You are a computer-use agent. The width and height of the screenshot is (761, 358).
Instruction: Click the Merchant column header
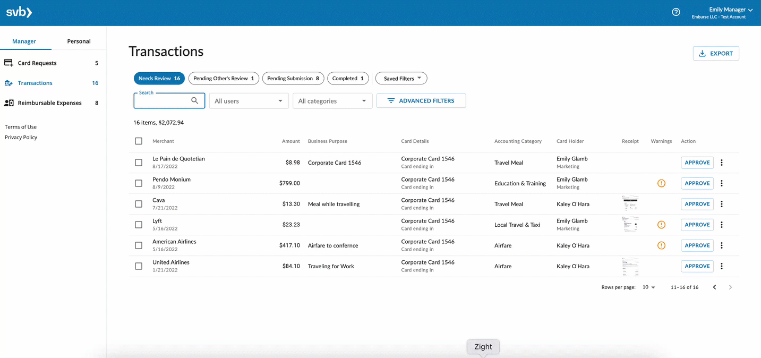pos(163,141)
